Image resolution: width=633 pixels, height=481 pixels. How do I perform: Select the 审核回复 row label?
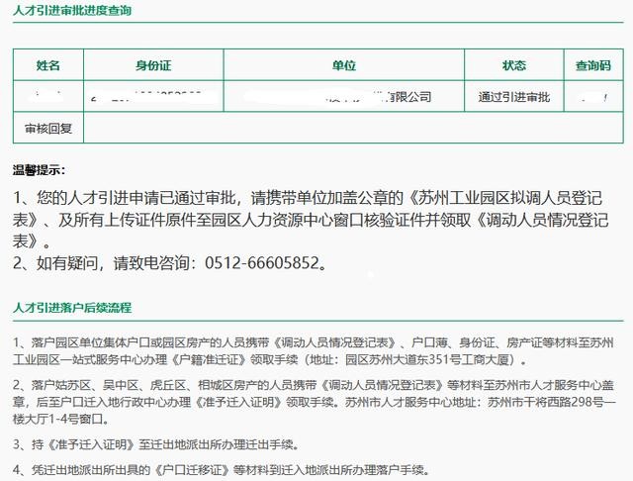point(48,128)
